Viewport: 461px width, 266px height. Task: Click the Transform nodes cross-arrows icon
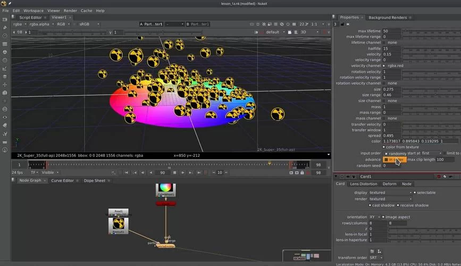5,85
